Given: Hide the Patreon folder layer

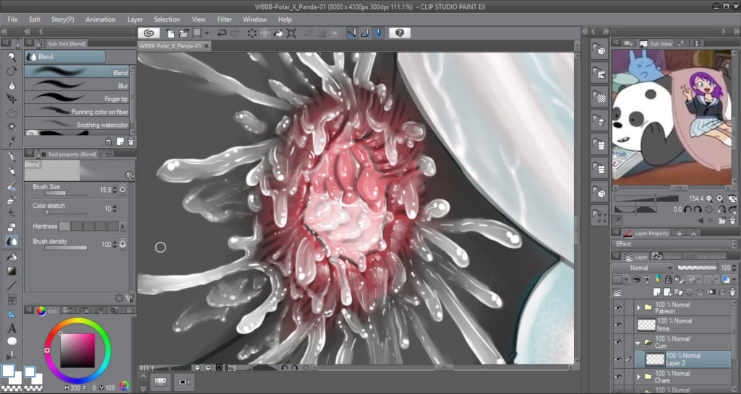Looking at the screenshot, I should point(618,307).
